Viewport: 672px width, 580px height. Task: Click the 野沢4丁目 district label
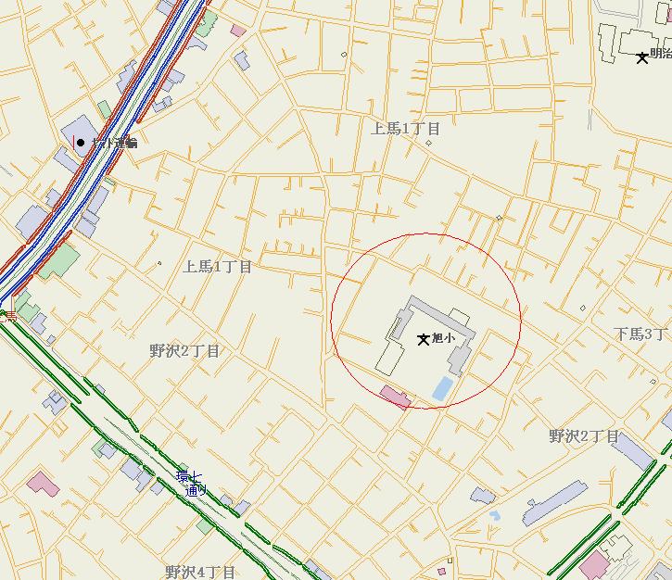200,573
